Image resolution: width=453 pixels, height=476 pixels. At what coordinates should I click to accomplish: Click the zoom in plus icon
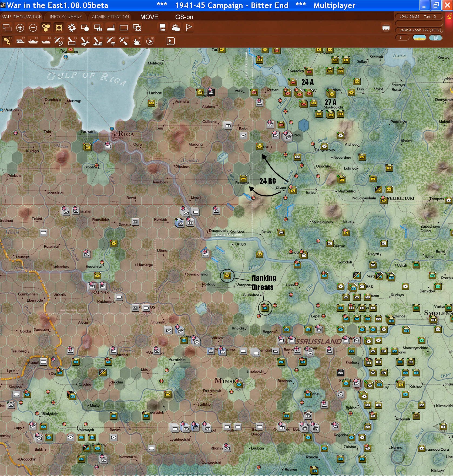20,28
